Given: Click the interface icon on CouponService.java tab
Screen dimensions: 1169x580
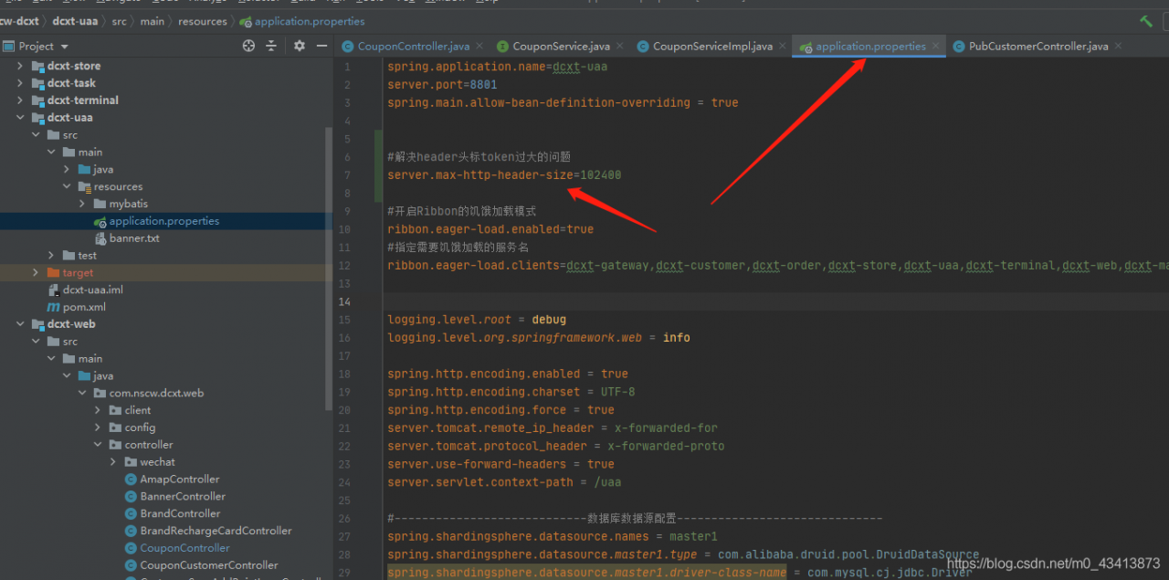Looking at the screenshot, I should (500, 46).
